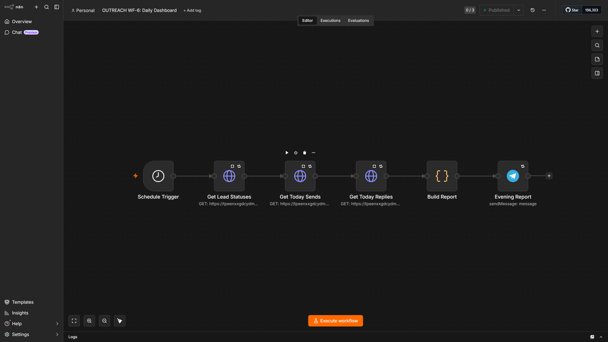608x342 pixels.
Task: Open the Chat preview page
Action: [31, 32]
